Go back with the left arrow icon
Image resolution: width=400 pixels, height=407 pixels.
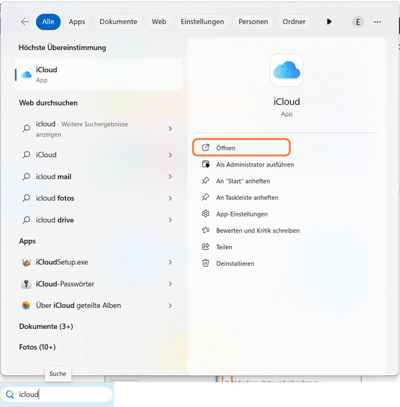25,22
